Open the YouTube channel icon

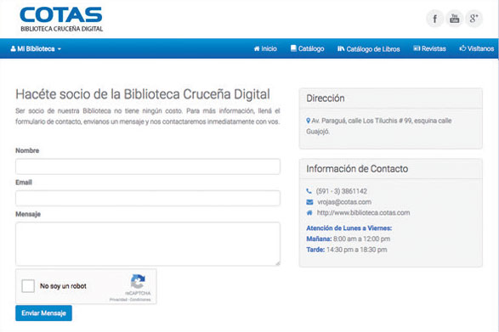455,19
